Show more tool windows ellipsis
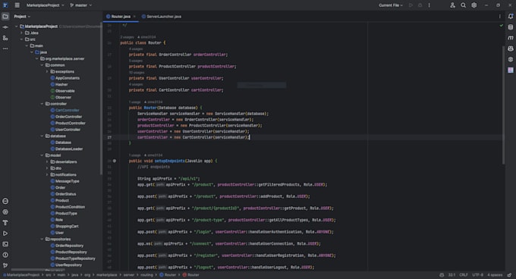 (x=5, y=49)
